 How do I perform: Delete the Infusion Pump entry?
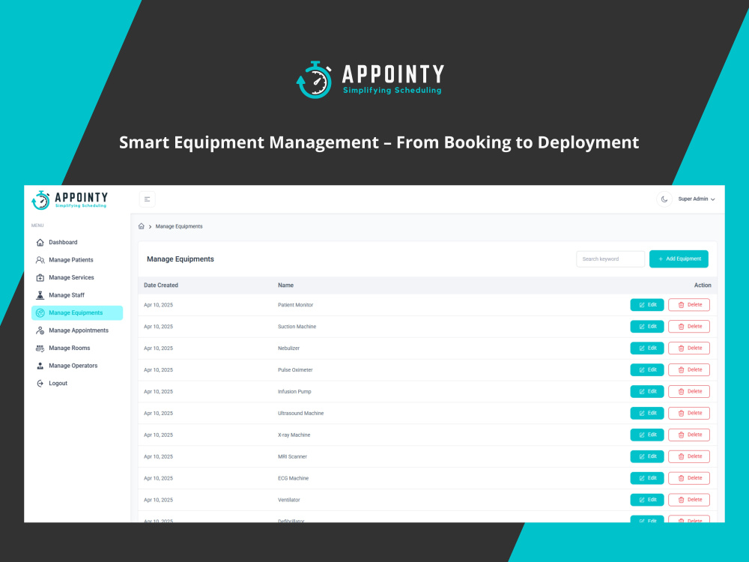(689, 391)
